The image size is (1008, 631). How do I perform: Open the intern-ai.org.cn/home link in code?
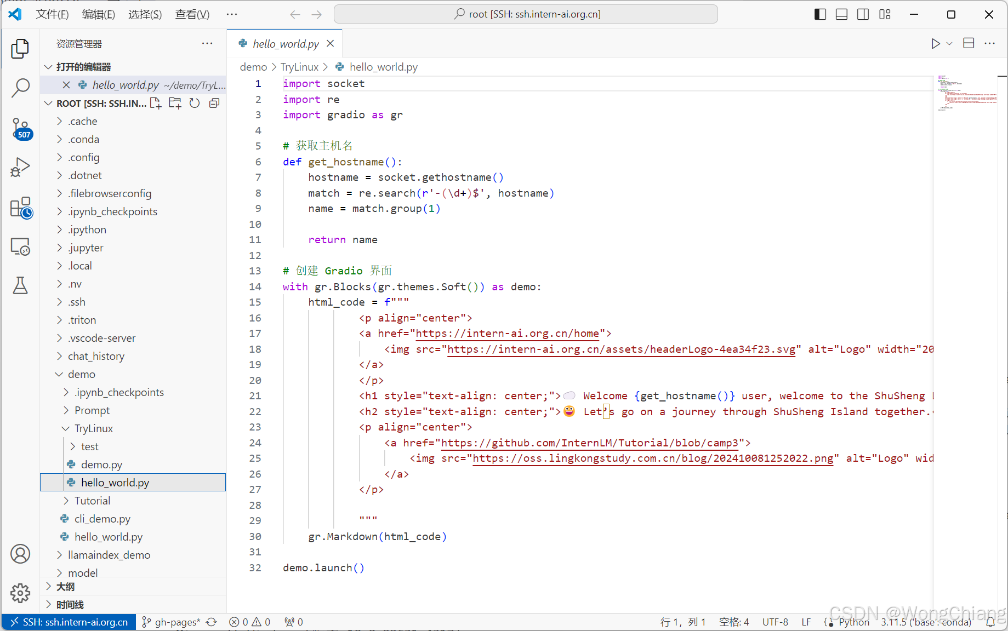507,333
